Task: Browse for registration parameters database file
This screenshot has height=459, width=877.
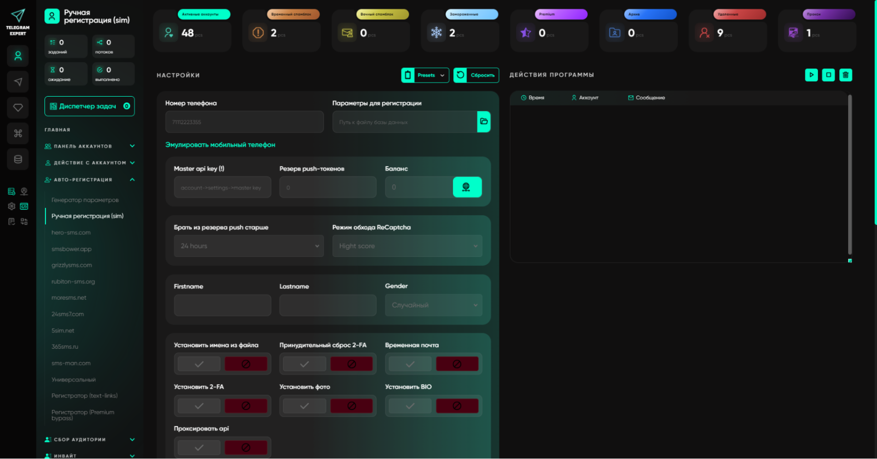Action: coord(484,122)
